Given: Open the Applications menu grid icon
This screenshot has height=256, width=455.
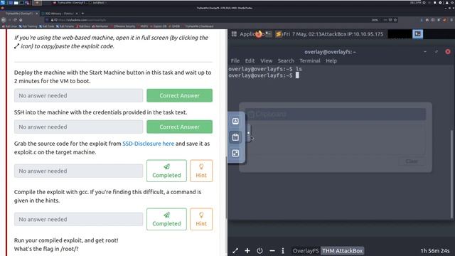Looking at the screenshot, I should [234, 34].
